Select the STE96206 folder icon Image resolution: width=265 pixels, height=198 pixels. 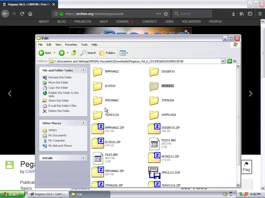(x=154, y=101)
